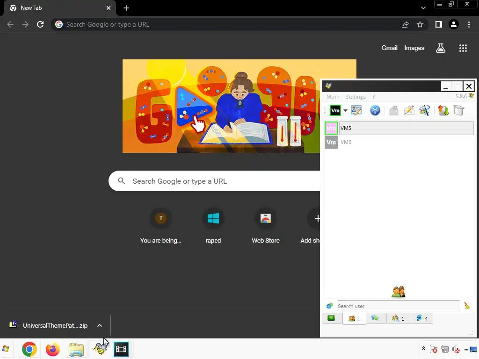Open the Settings menu in messenger
Screen dimensions: 479x359
pyautogui.click(x=356, y=97)
